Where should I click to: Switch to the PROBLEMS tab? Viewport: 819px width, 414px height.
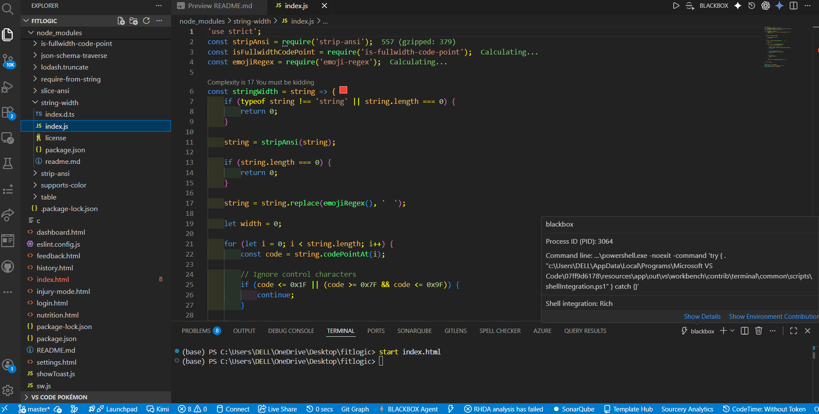(x=196, y=331)
